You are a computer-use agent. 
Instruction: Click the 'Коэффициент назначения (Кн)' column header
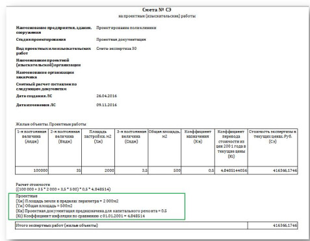[x=198, y=137]
